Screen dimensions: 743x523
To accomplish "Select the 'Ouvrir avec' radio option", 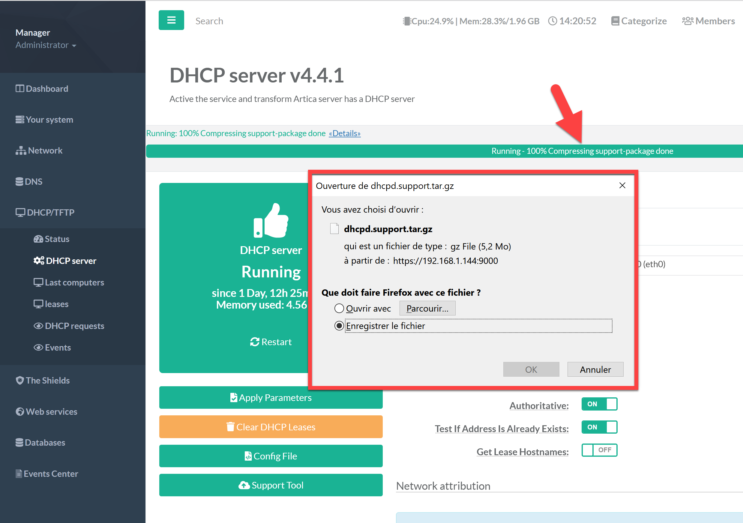I will (x=339, y=308).
